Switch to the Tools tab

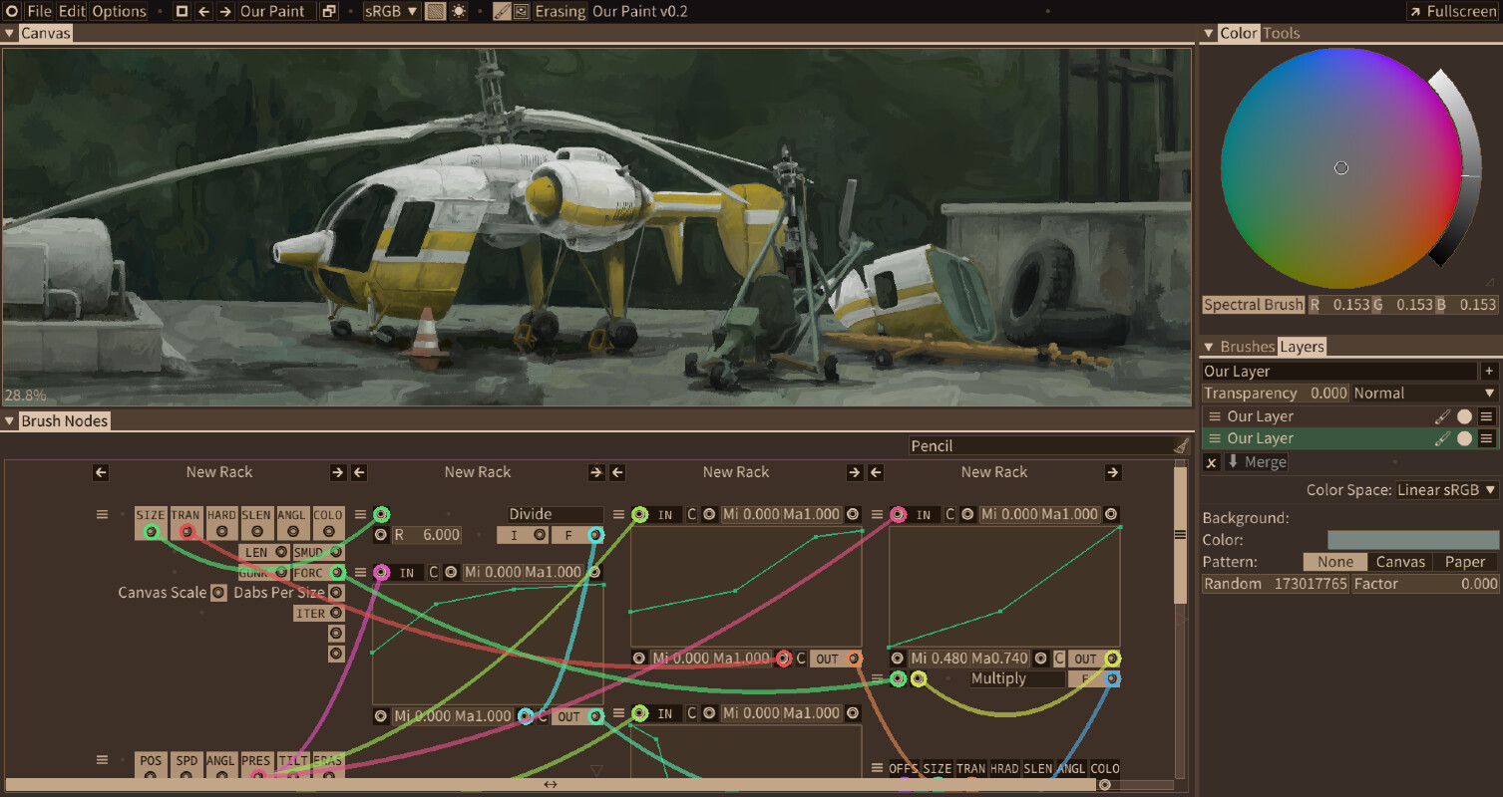pos(1282,33)
